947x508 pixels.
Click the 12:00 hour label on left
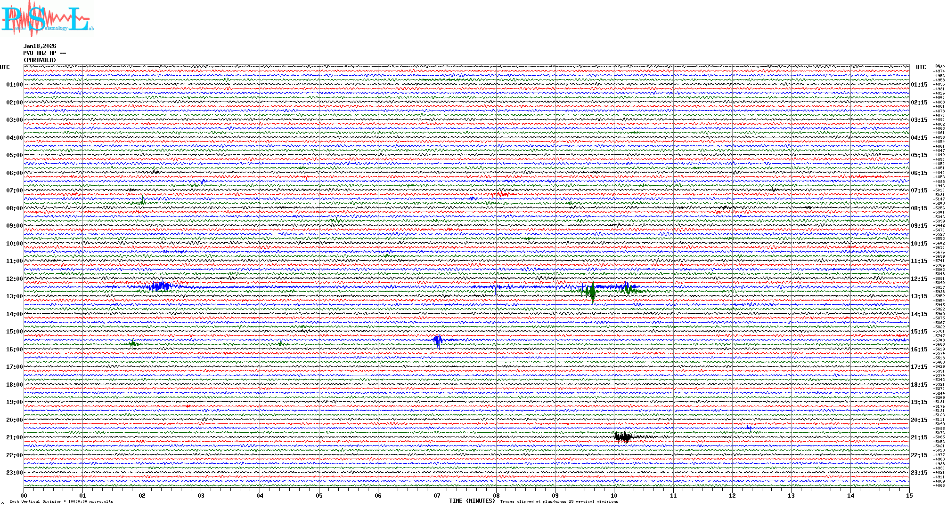(14, 279)
